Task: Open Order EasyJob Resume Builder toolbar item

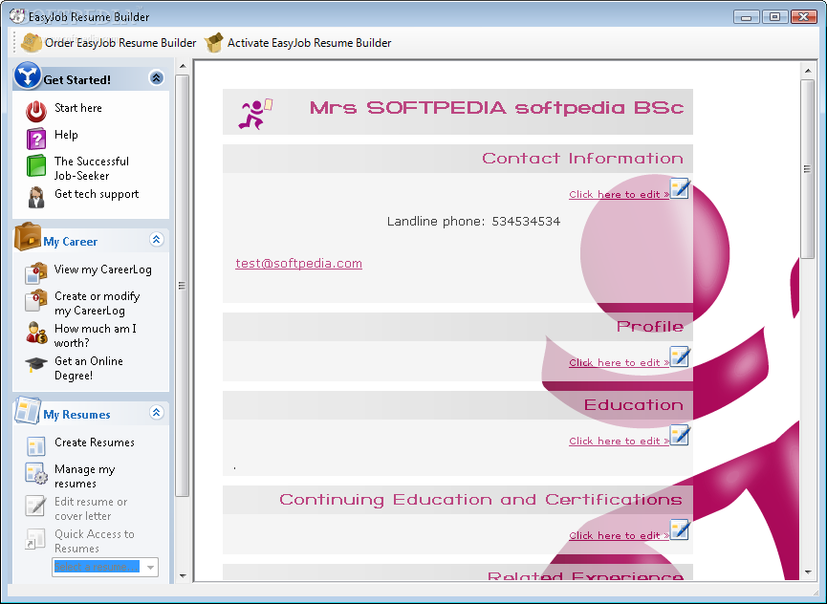Action: click(x=109, y=43)
